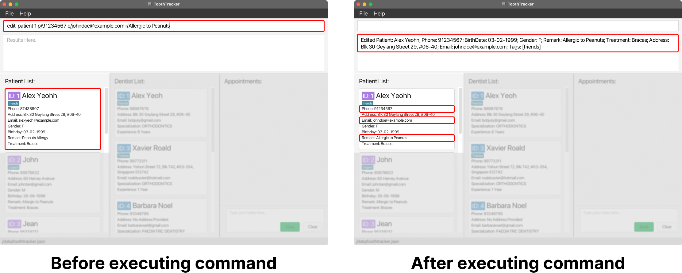The height and width of the screenshot is (273, 682).
Task: Click the Alex Yeohh name in right window patient card
Action: 394,96
